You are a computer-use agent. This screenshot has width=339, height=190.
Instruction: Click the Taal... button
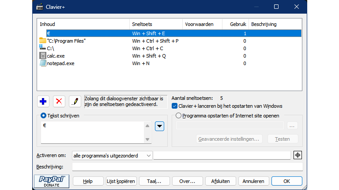[x=154, y=181]
